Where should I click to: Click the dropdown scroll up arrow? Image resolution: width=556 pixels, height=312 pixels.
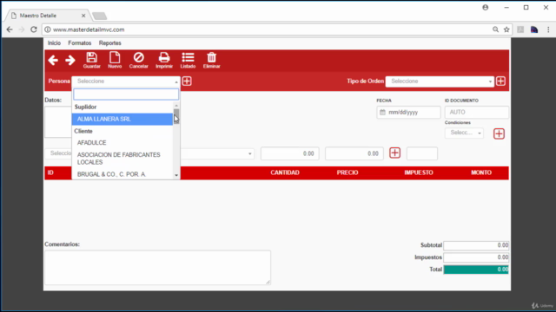click(x=176, y=106)
